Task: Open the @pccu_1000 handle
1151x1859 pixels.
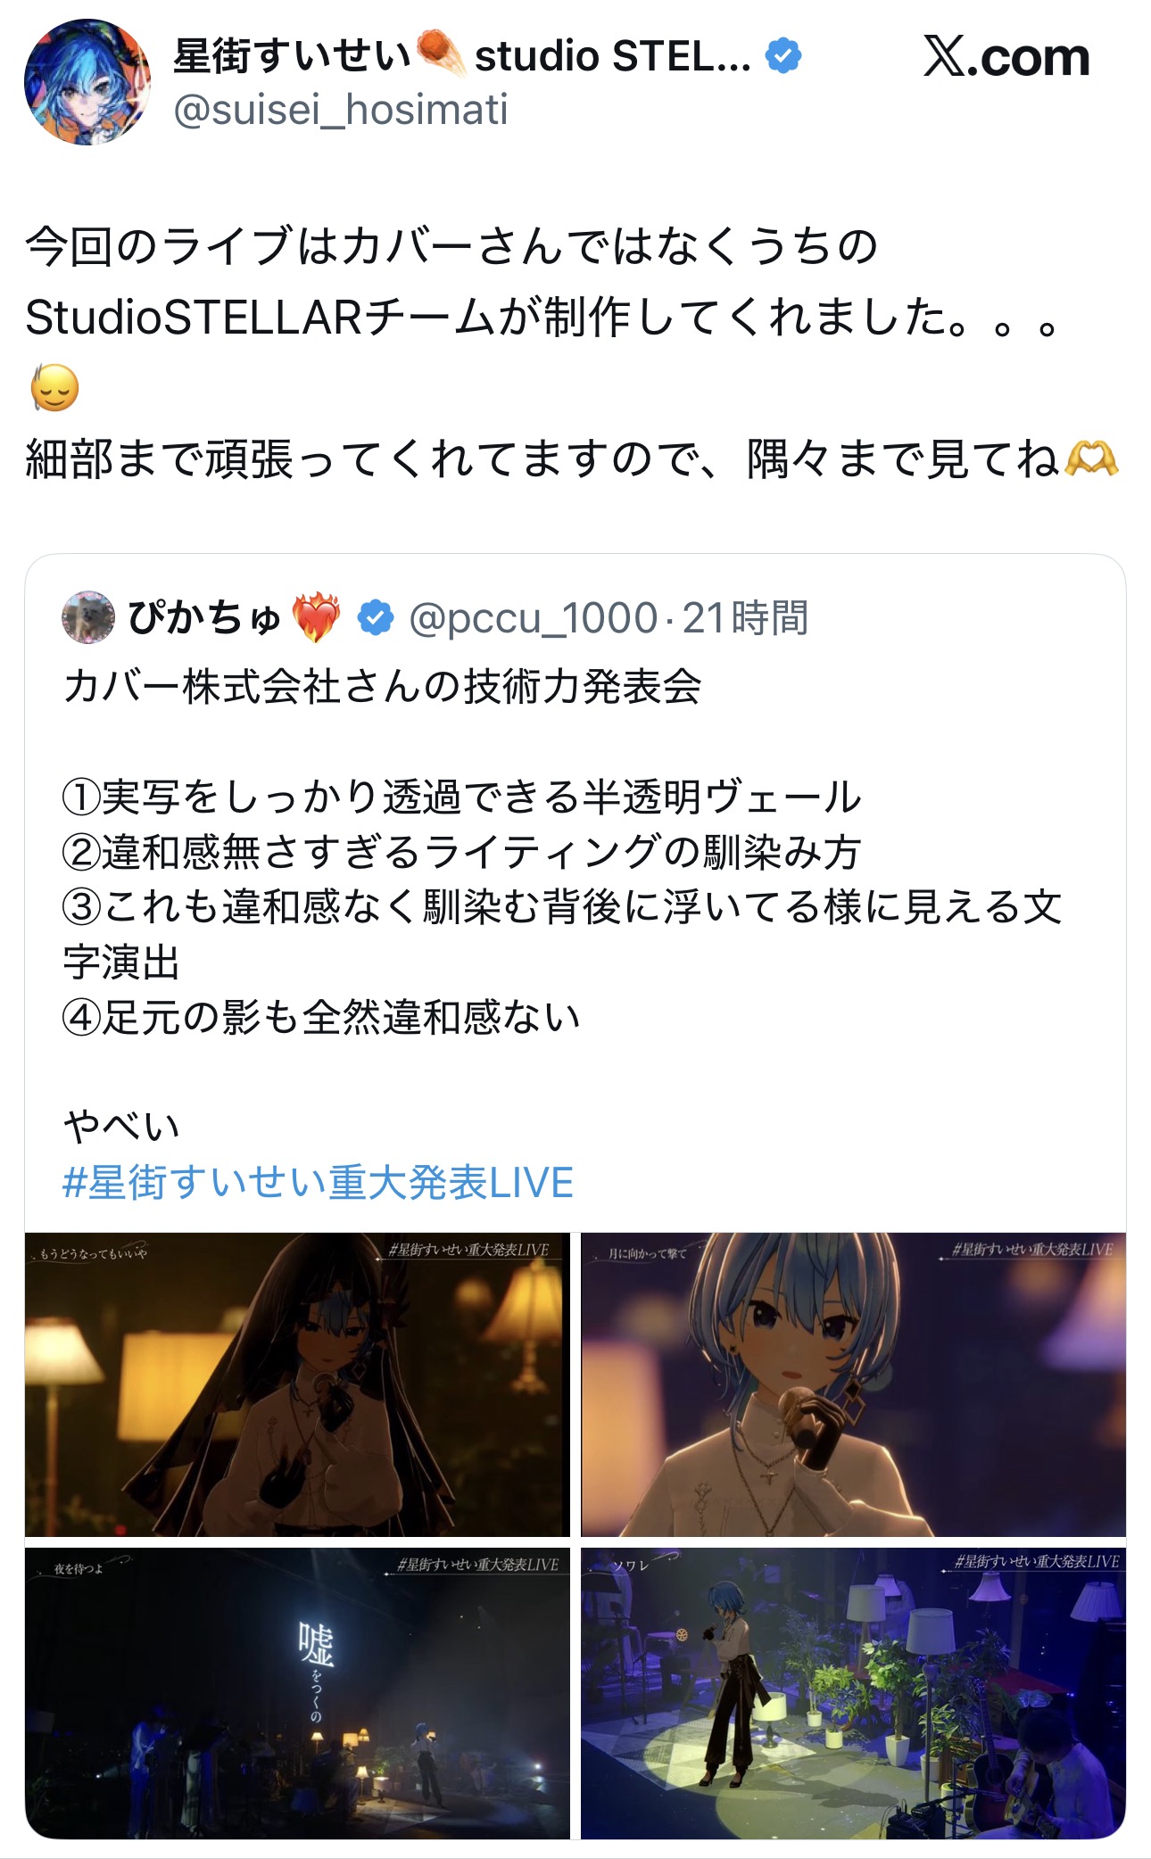Action: coord(534,617)
